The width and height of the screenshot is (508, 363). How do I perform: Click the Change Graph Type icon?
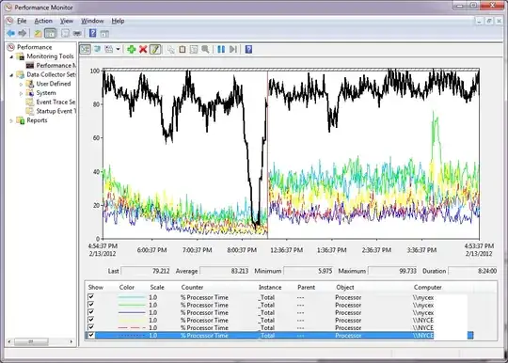click(109, 49)
